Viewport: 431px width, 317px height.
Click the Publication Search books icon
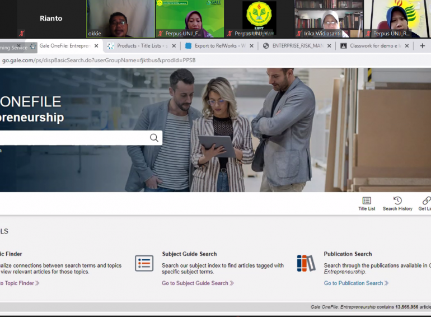pos(306,263)
